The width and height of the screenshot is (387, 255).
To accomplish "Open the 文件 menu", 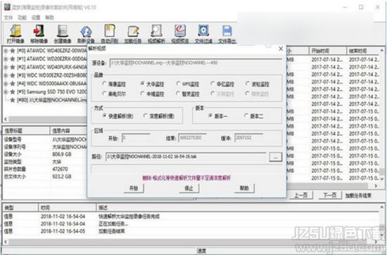I will coord(8,18).
